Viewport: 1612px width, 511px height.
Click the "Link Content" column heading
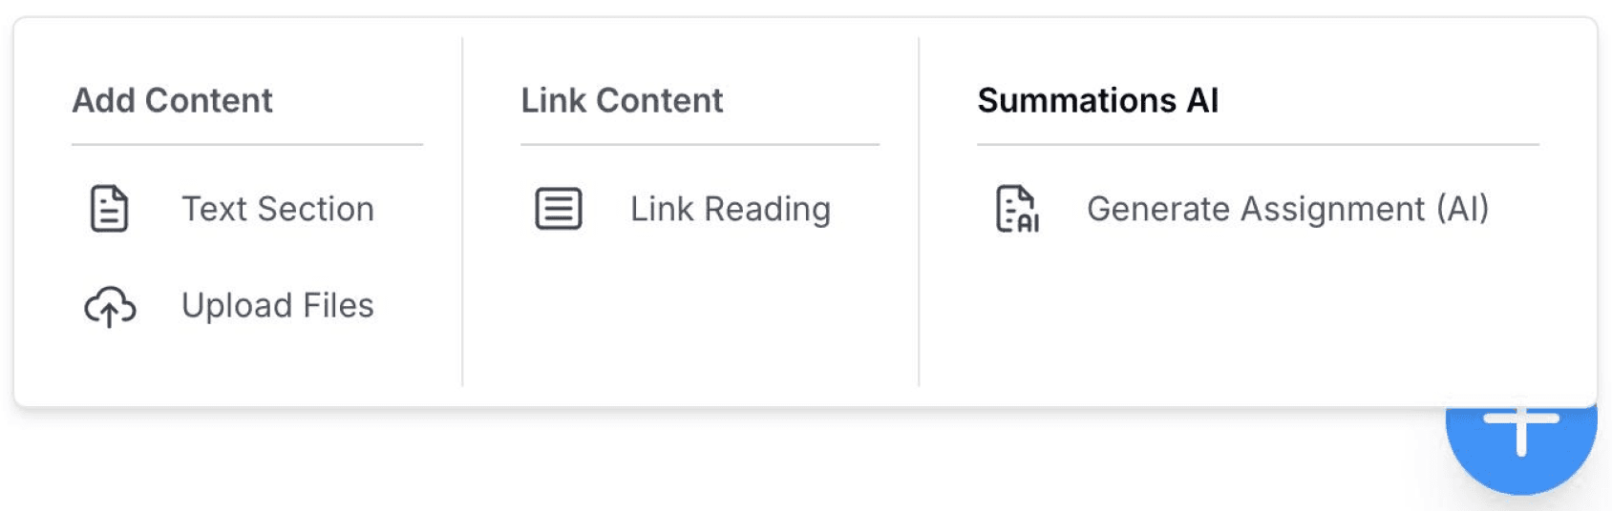622,100
